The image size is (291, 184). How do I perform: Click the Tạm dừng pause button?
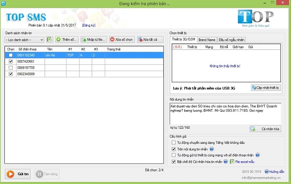(47, 174)
